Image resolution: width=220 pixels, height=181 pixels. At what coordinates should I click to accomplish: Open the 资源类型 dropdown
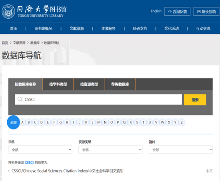(110, 150)
